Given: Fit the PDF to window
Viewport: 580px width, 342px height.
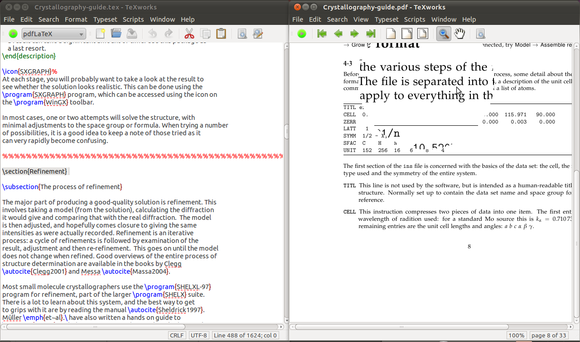Looking at the screenshot, I should (x=422, y=33).
